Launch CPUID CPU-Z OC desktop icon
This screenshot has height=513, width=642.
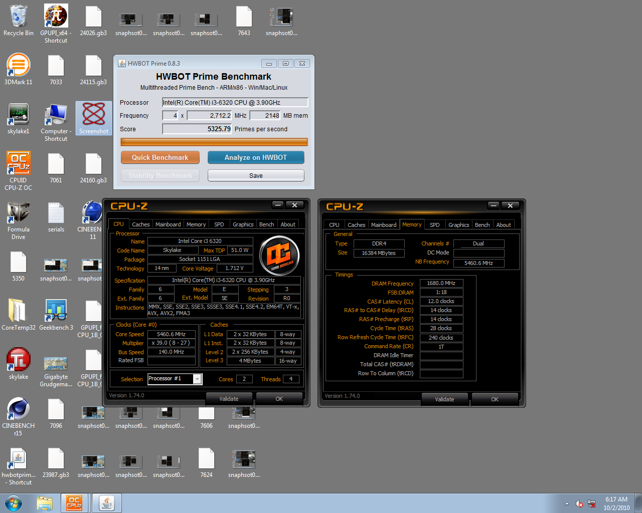[18, 171]
